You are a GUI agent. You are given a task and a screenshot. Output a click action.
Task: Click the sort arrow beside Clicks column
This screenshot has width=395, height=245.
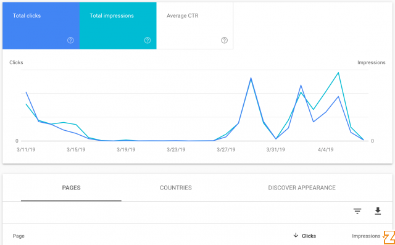pyautogui.click(x=296, y=236)
